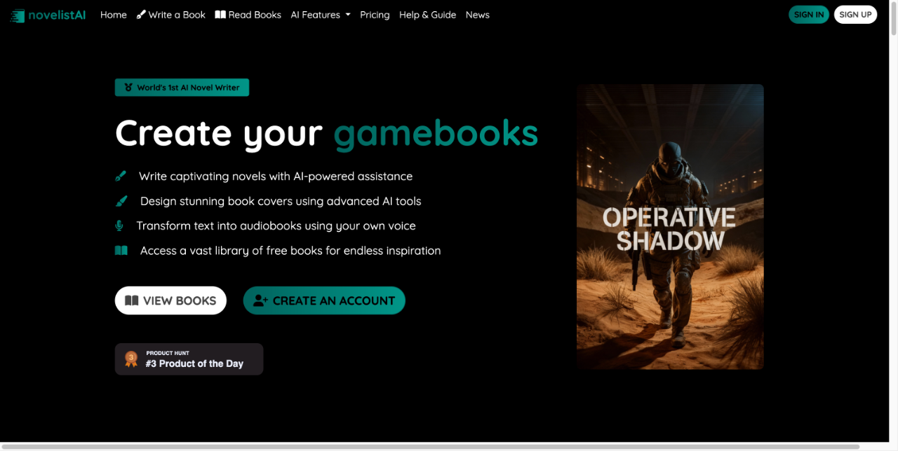The image size is (898, 451).
Task: Click the microphone icon beside audiobooks feature
Action: 120,225
